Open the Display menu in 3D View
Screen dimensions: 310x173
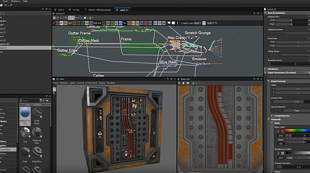[x=102, y=83]
